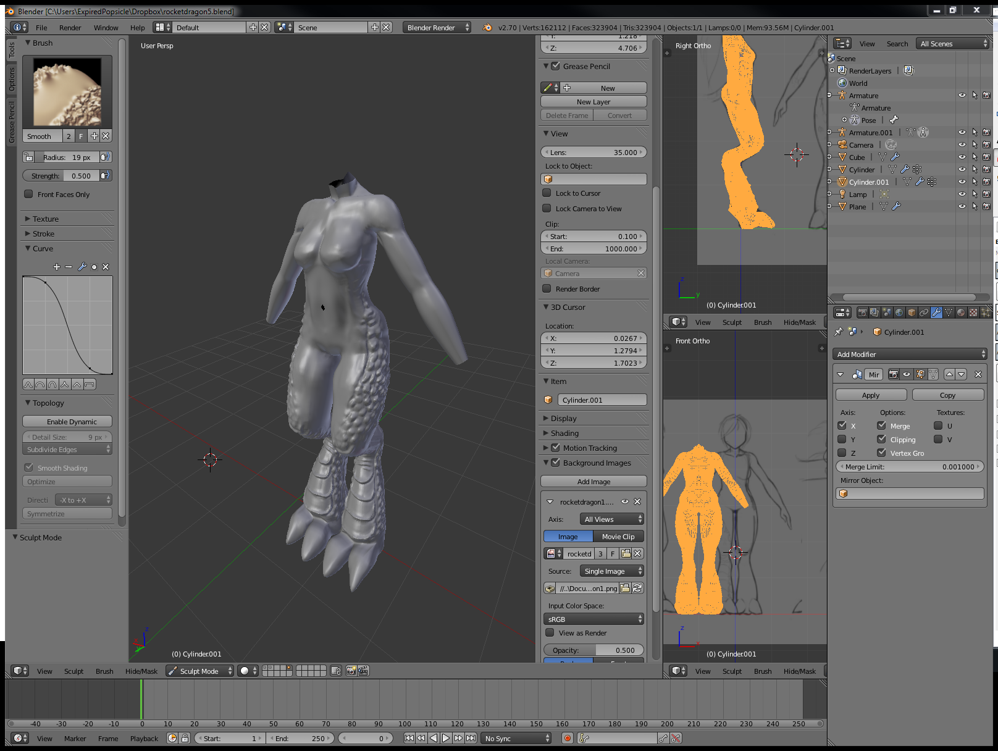Click the record button in timeline header
The width and height of the screenshot is (998, 751).
point(567,738)
